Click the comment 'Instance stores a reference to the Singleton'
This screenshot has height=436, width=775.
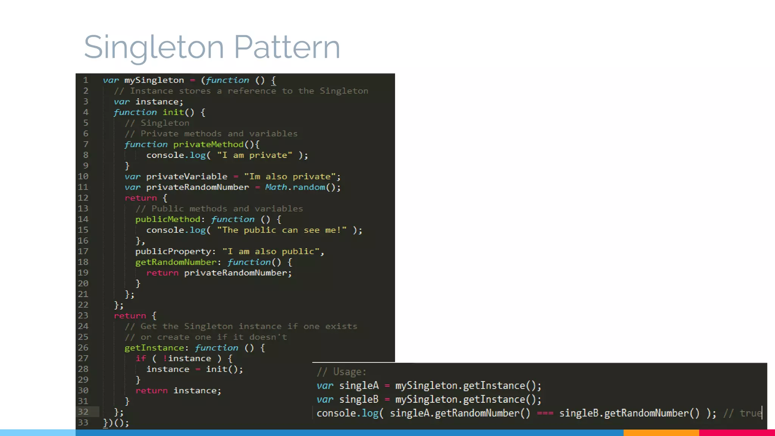coord(241,91)
